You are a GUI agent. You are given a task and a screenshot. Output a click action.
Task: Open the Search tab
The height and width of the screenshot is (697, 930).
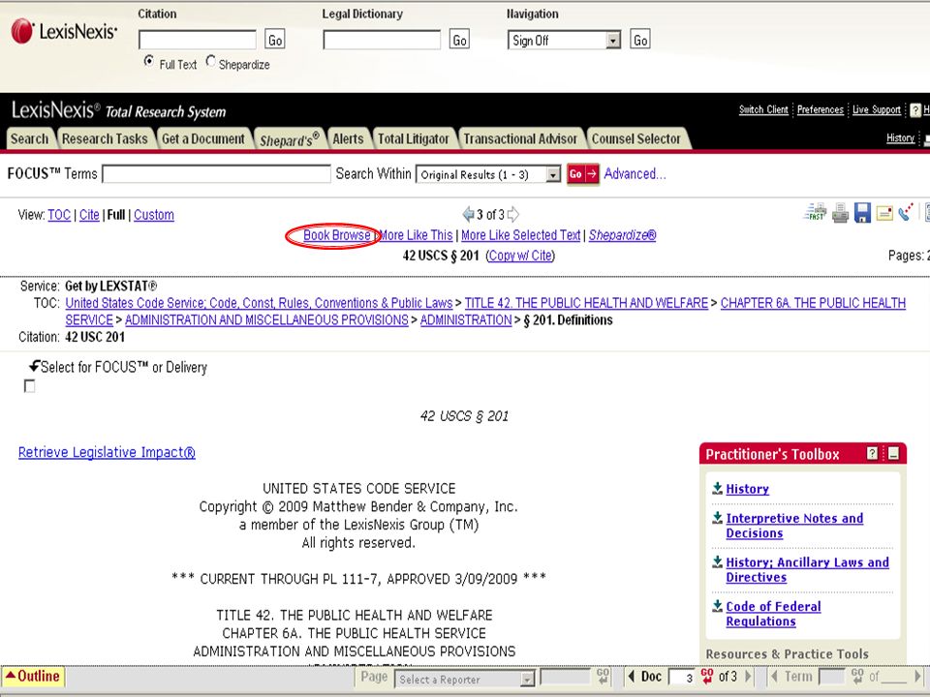coord(30,138)
